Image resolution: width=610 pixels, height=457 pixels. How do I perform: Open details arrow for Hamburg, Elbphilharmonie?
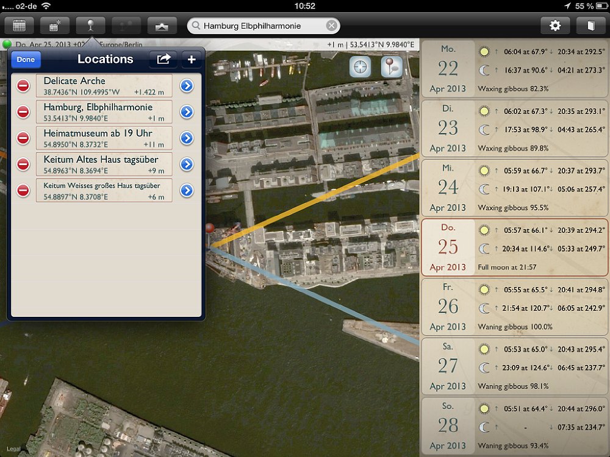point(187,112)
